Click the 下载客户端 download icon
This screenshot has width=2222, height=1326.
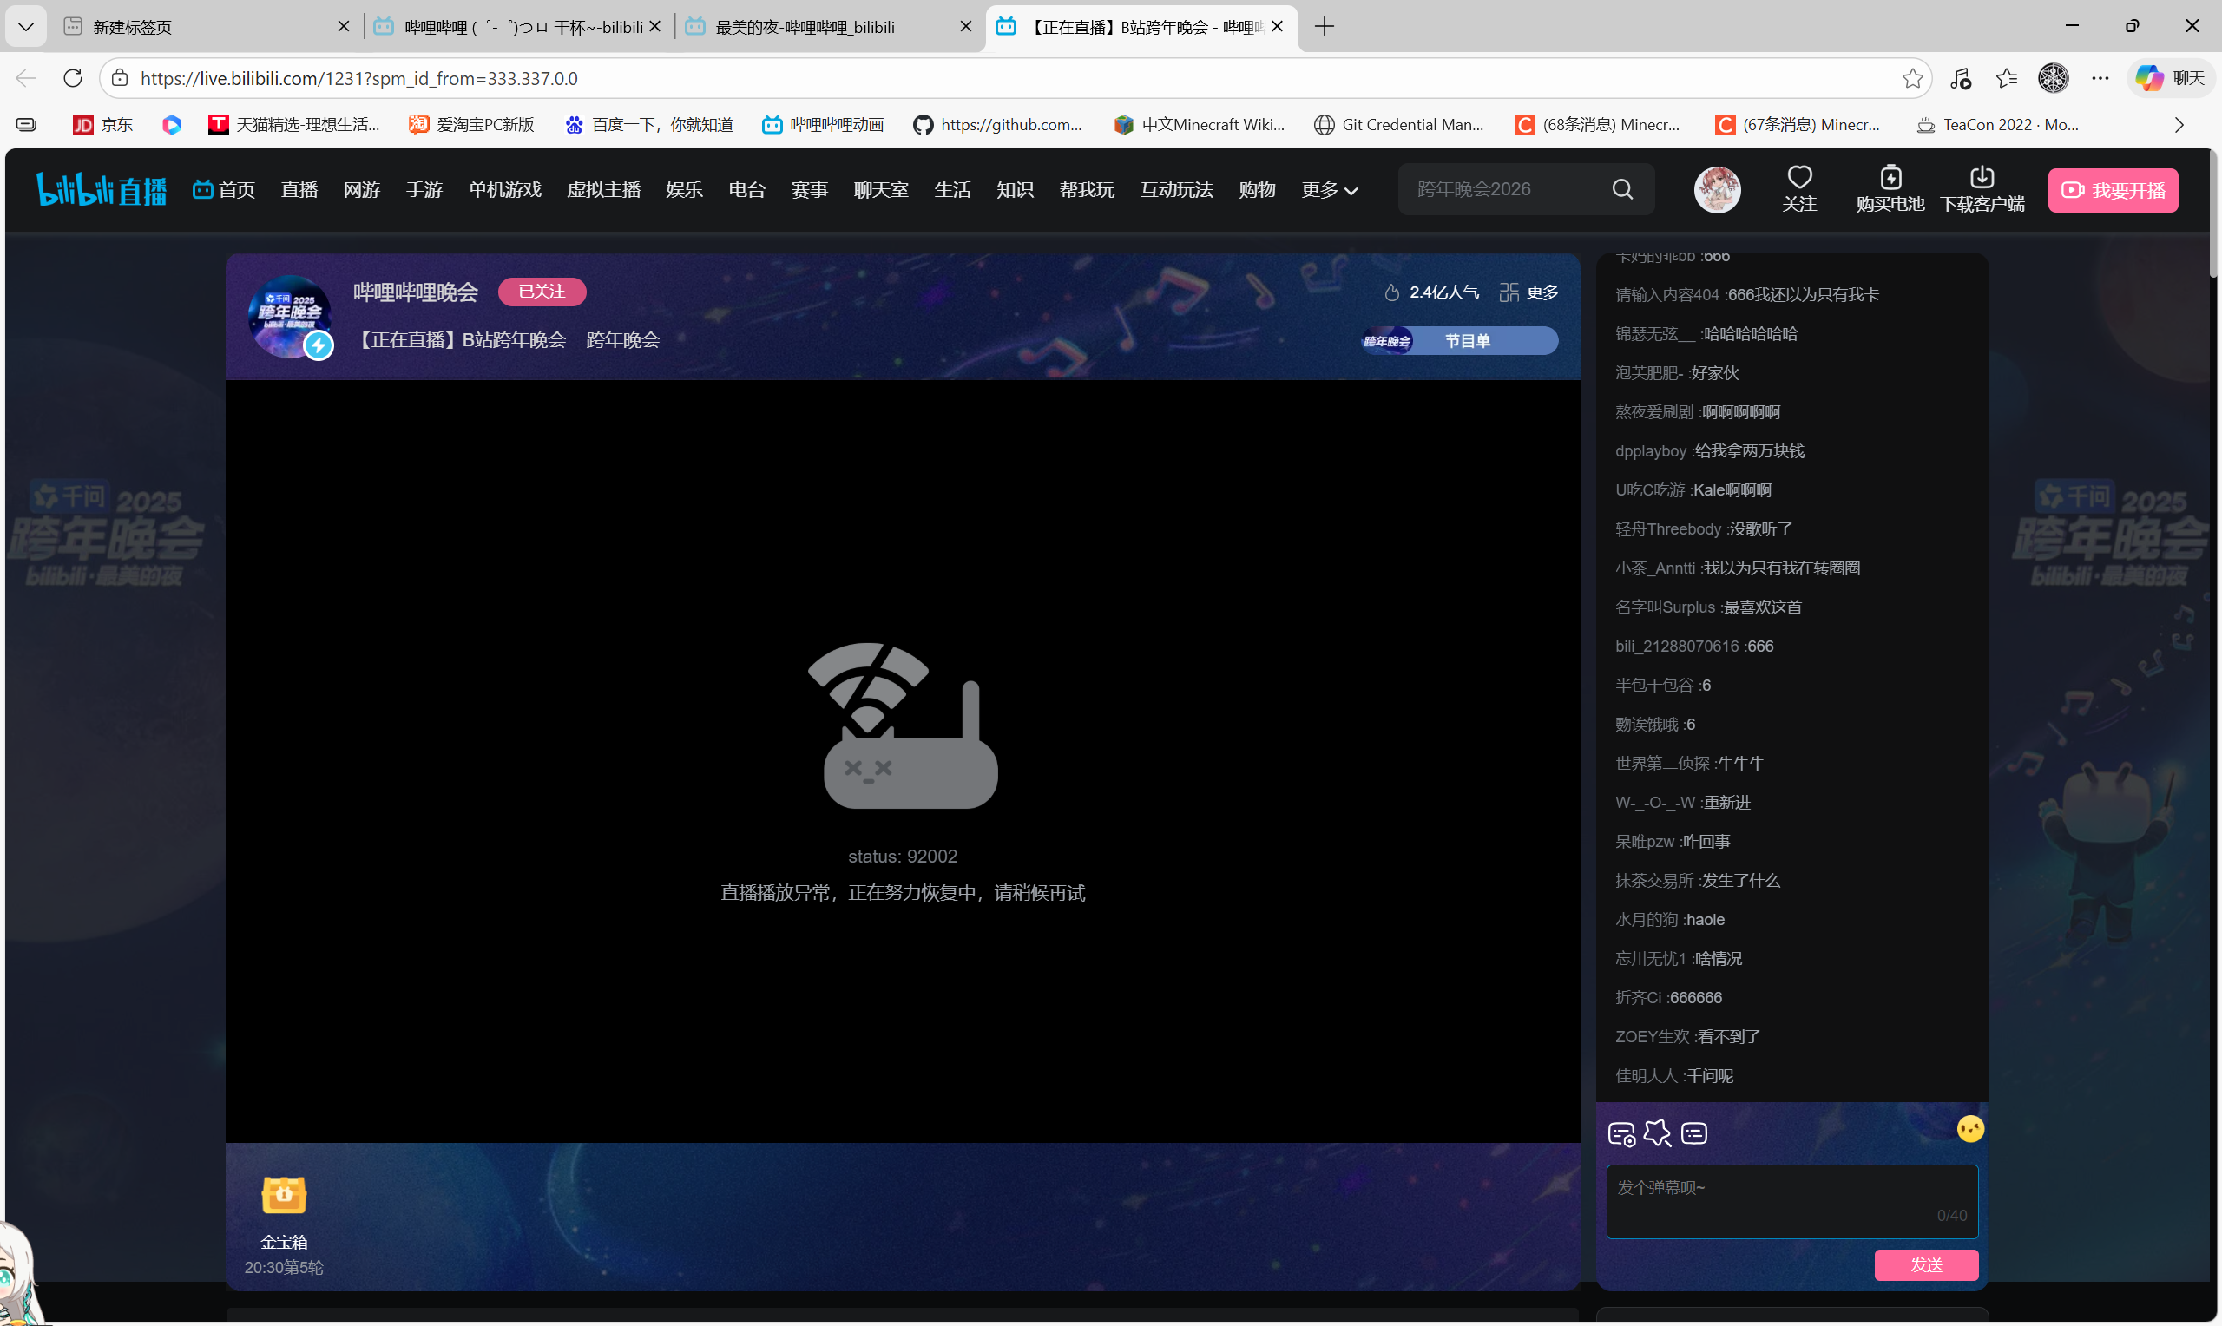[x=1981, y=178]
